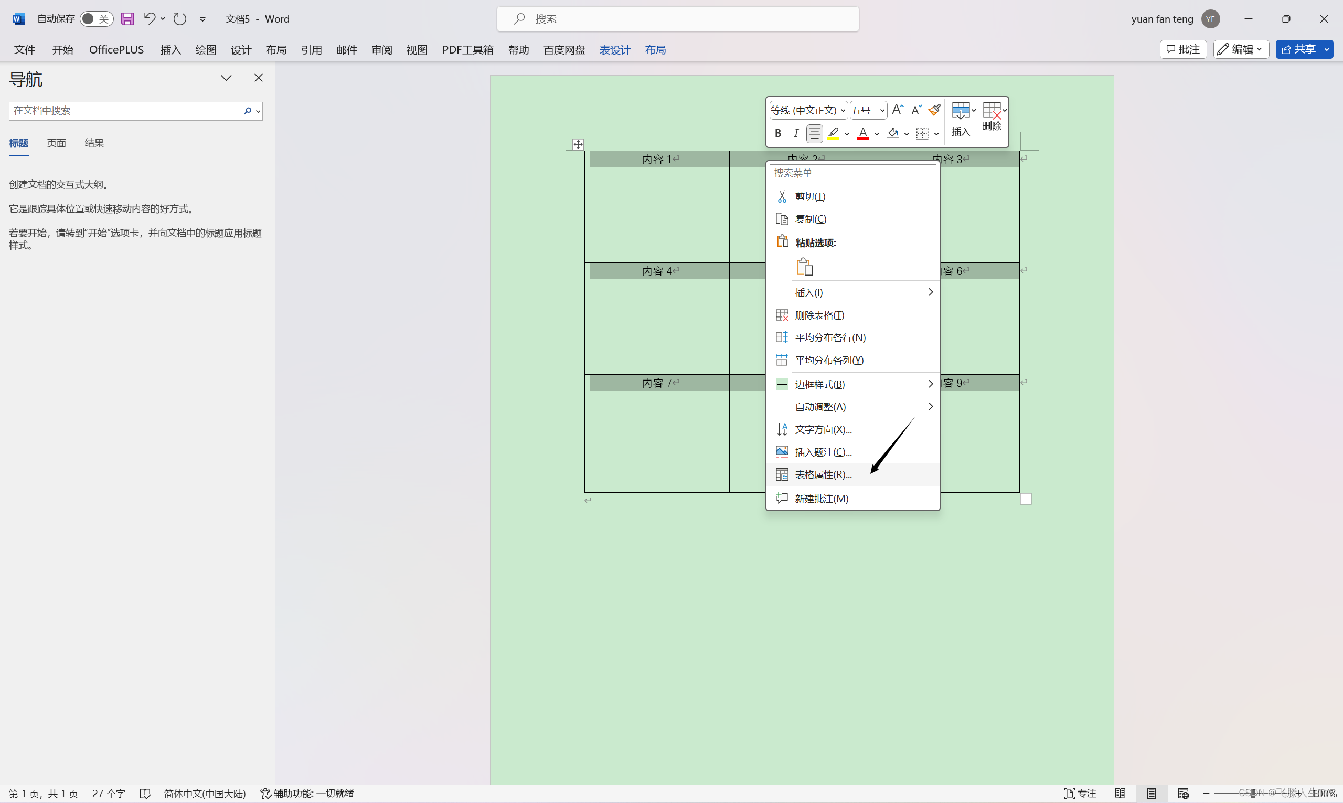This screenshot has width=1343, height=803.
Task: Expand the Border Styles submenu arrow
Action: click(x=930, y=384)
